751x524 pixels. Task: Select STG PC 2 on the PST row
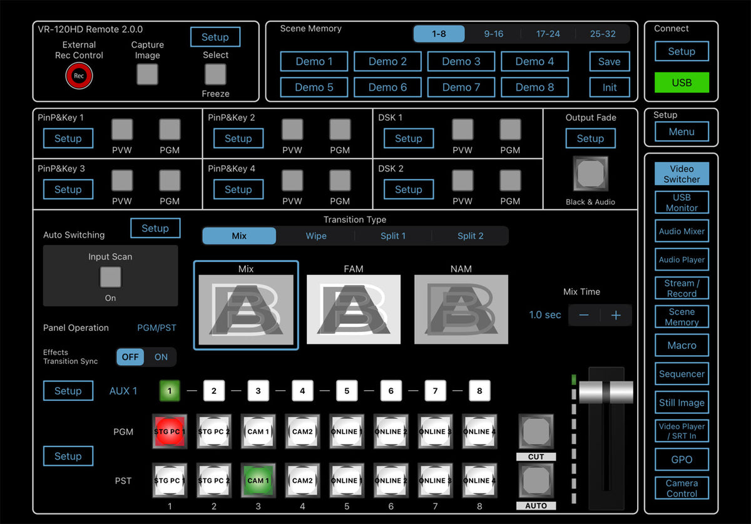[x=214, y=480]
